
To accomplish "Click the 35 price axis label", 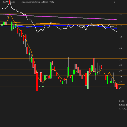I will coord(120,60).
